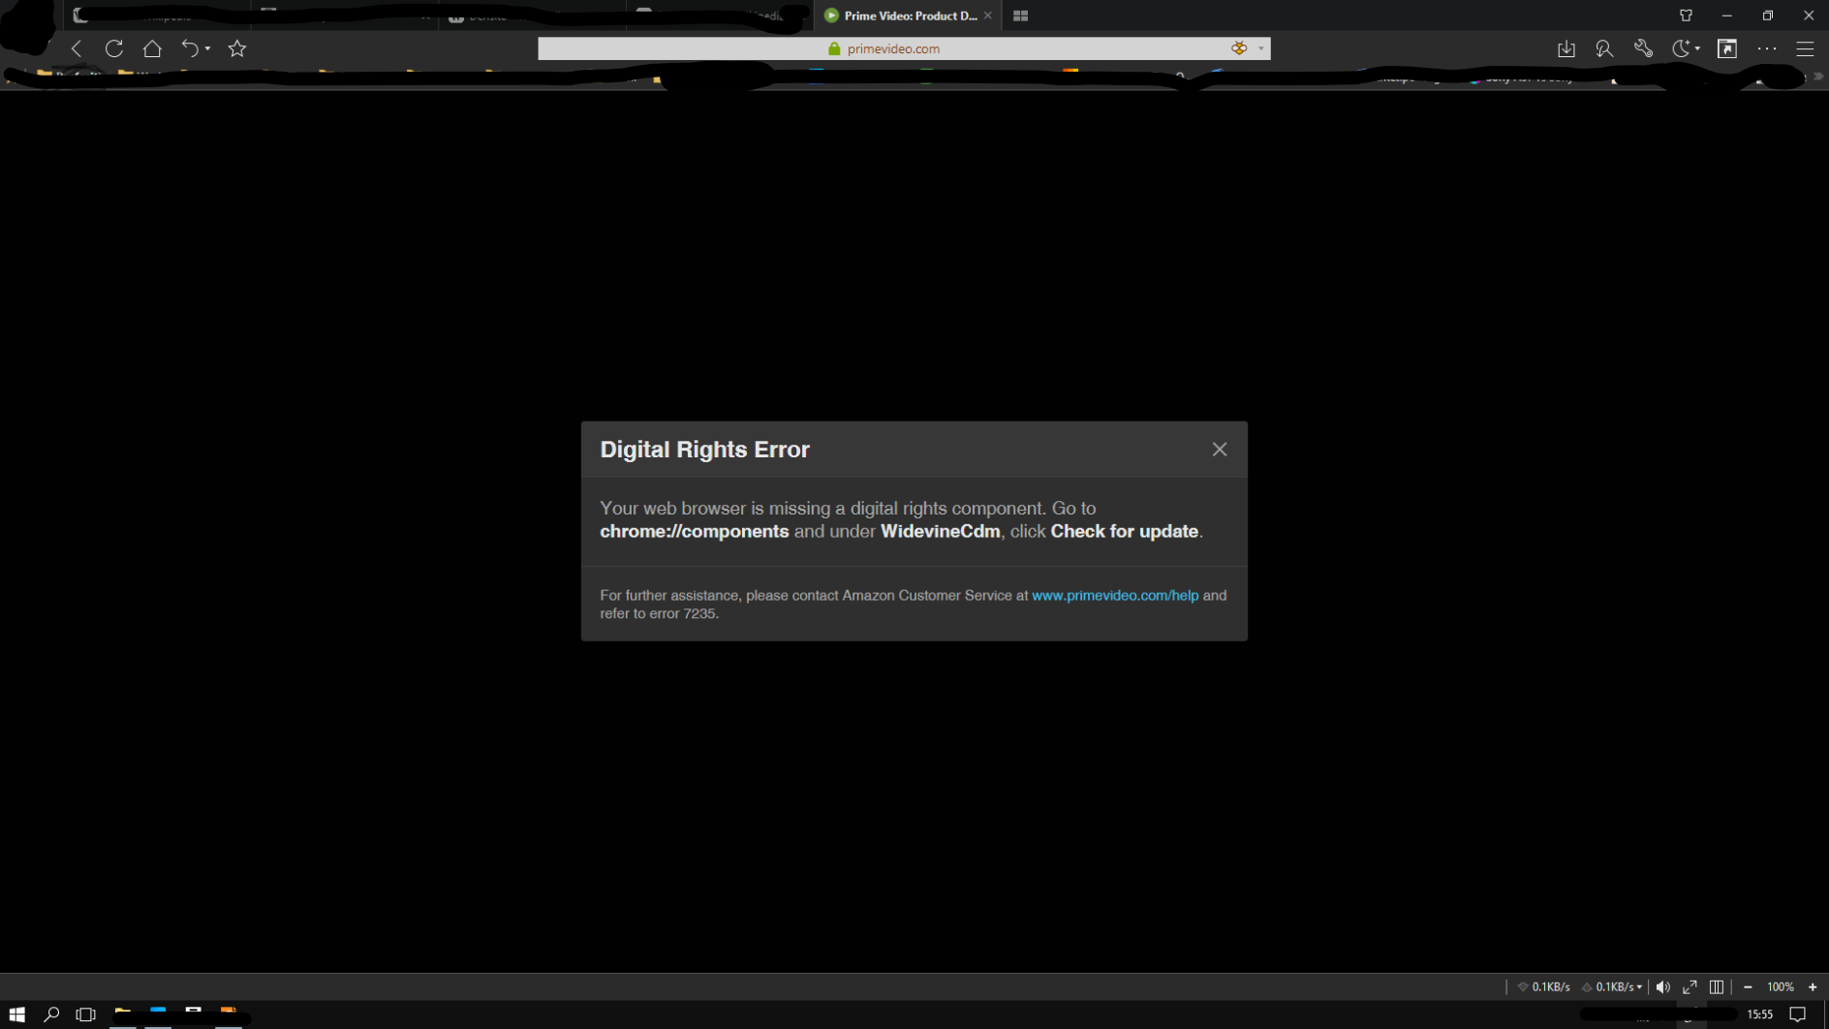This screenshot has width=1829, height=1029.
Task: Open developer tools with the wrench icon
Action: pyautogui.click(x=1644, y=48)
